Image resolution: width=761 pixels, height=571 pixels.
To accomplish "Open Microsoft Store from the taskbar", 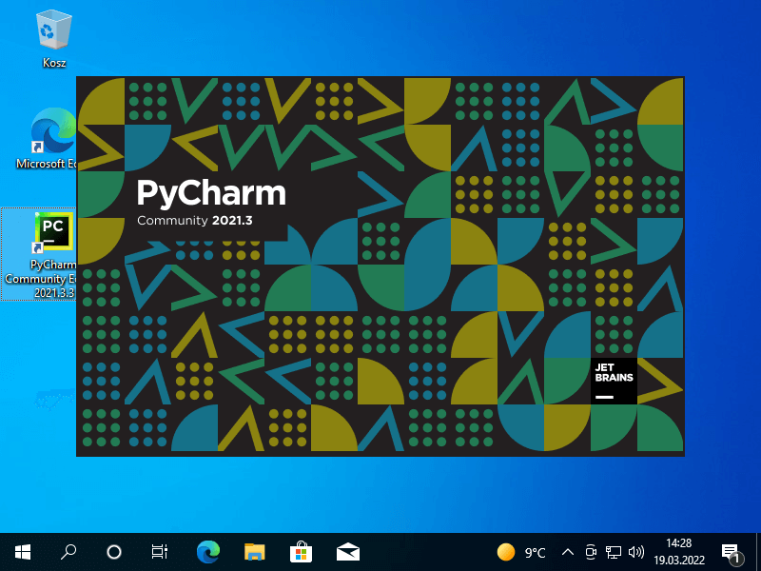I will tap(301, 552).
